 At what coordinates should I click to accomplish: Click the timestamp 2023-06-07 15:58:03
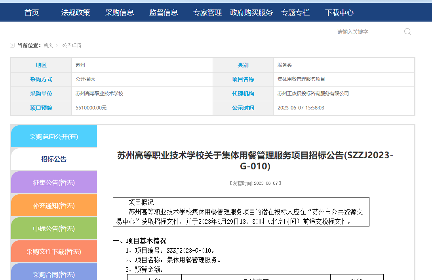tap(301, 108)
